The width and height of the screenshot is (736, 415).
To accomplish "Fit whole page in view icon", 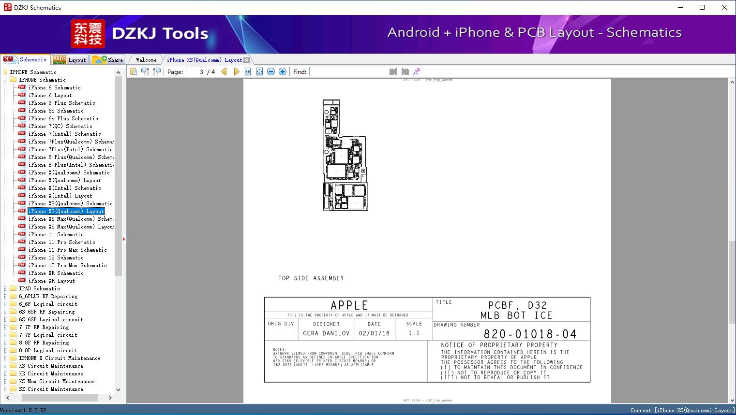I will point(259,72).
